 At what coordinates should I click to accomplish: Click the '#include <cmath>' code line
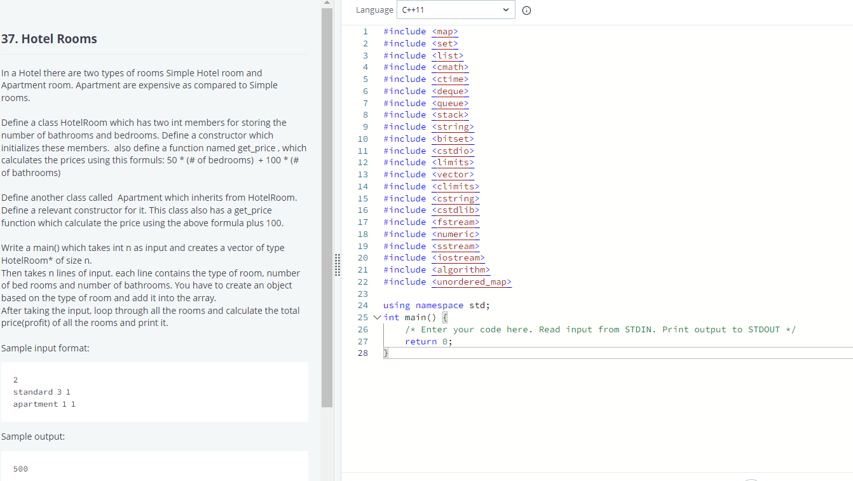tap(426, 67)
